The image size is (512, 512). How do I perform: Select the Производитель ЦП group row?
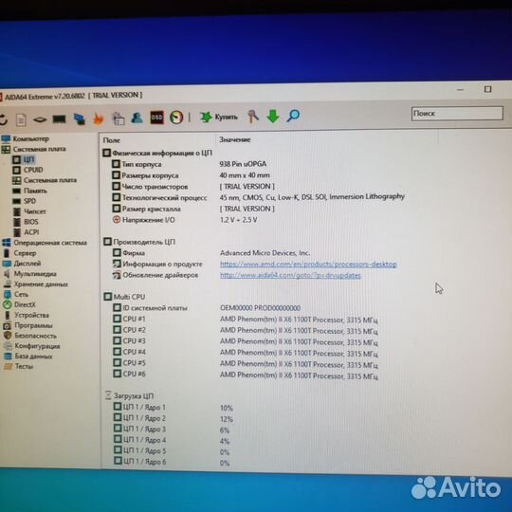[139, 242]
